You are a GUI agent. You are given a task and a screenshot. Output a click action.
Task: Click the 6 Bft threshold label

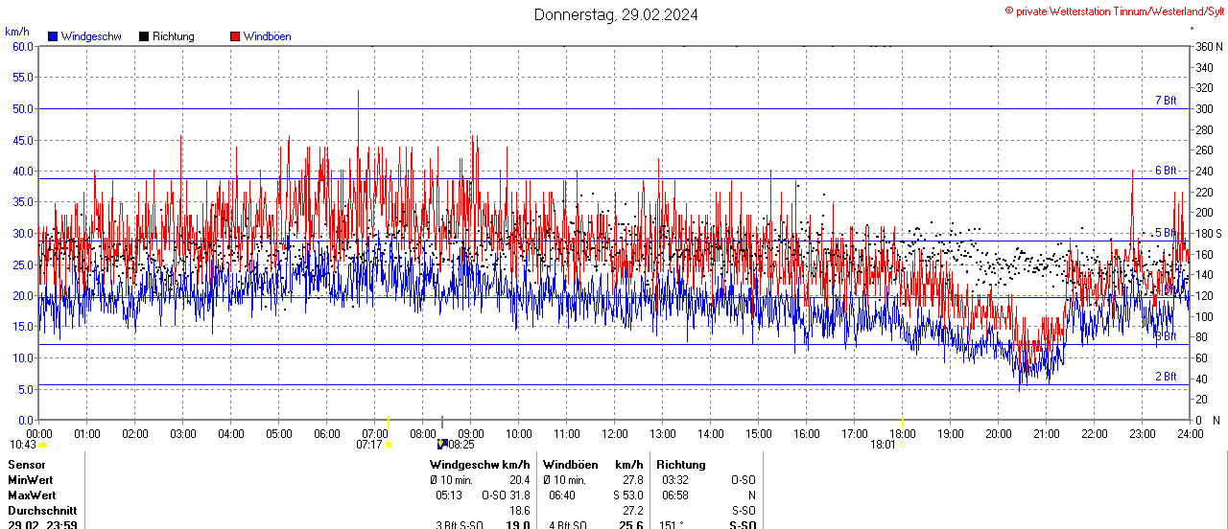(x=1166, y=171)
